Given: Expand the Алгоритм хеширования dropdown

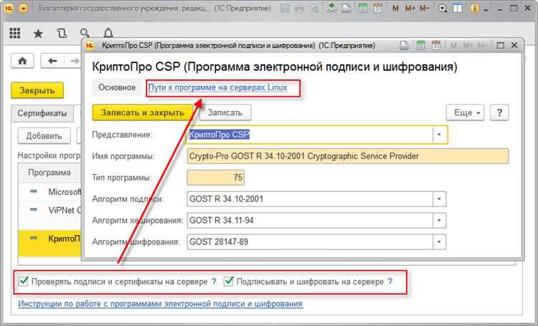Looking at the screenshot, I should tap(439, 221).
